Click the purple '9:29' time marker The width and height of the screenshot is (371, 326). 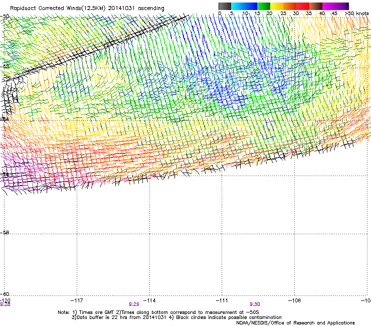coord(134,304)
